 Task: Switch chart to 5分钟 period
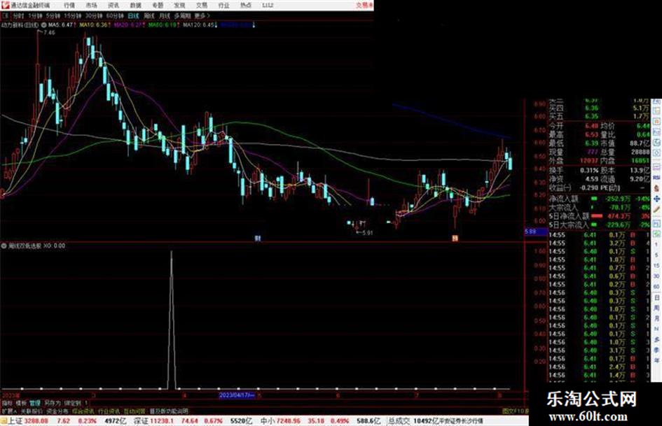coord(53,16)
